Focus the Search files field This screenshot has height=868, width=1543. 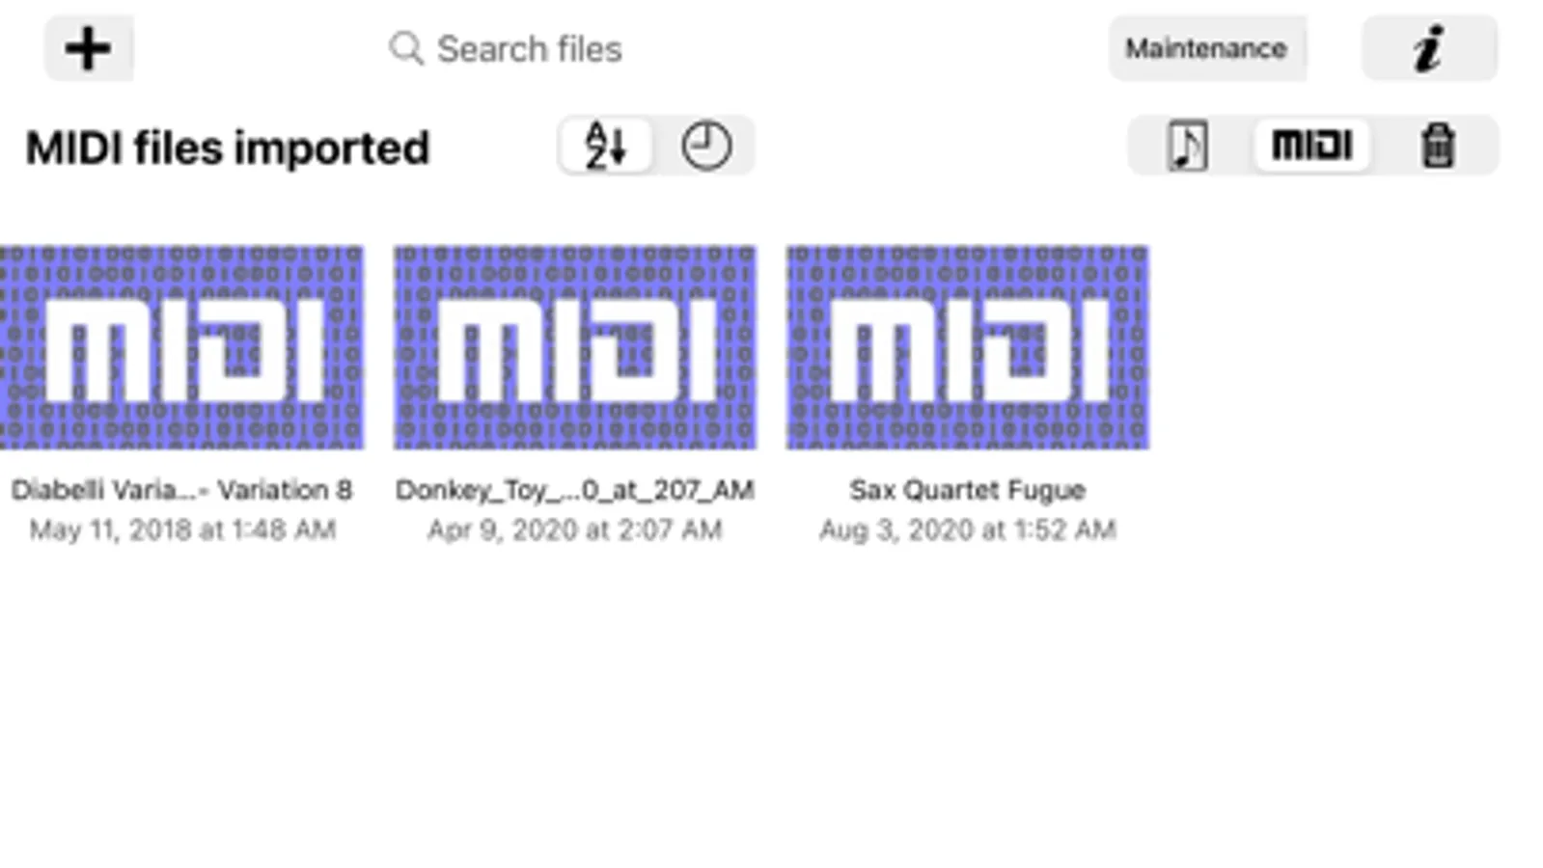coord(529,48)
